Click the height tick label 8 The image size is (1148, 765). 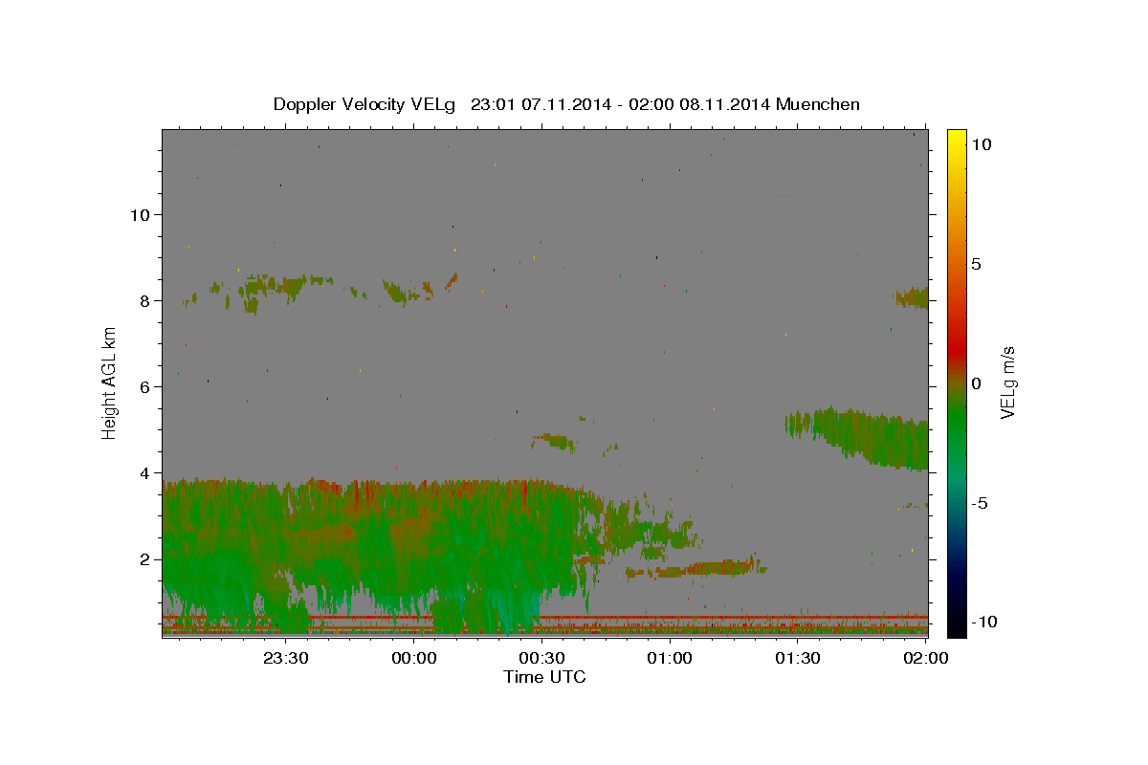pyautogui.click(x=143, y=300)
